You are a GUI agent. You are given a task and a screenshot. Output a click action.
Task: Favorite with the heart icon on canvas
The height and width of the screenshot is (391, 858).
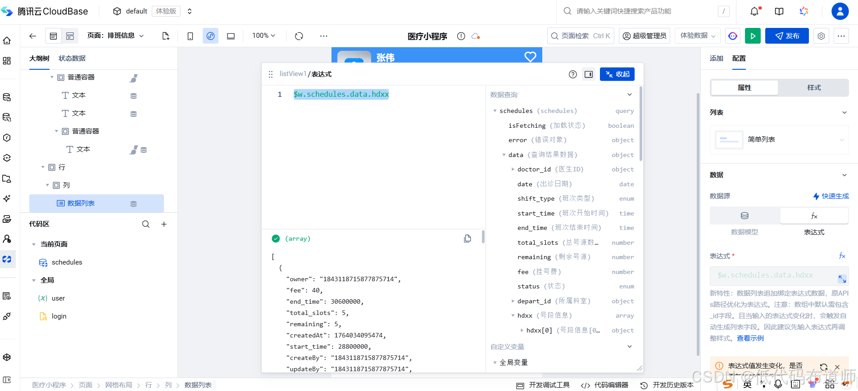pyautogui.click(x=530, y=57)
